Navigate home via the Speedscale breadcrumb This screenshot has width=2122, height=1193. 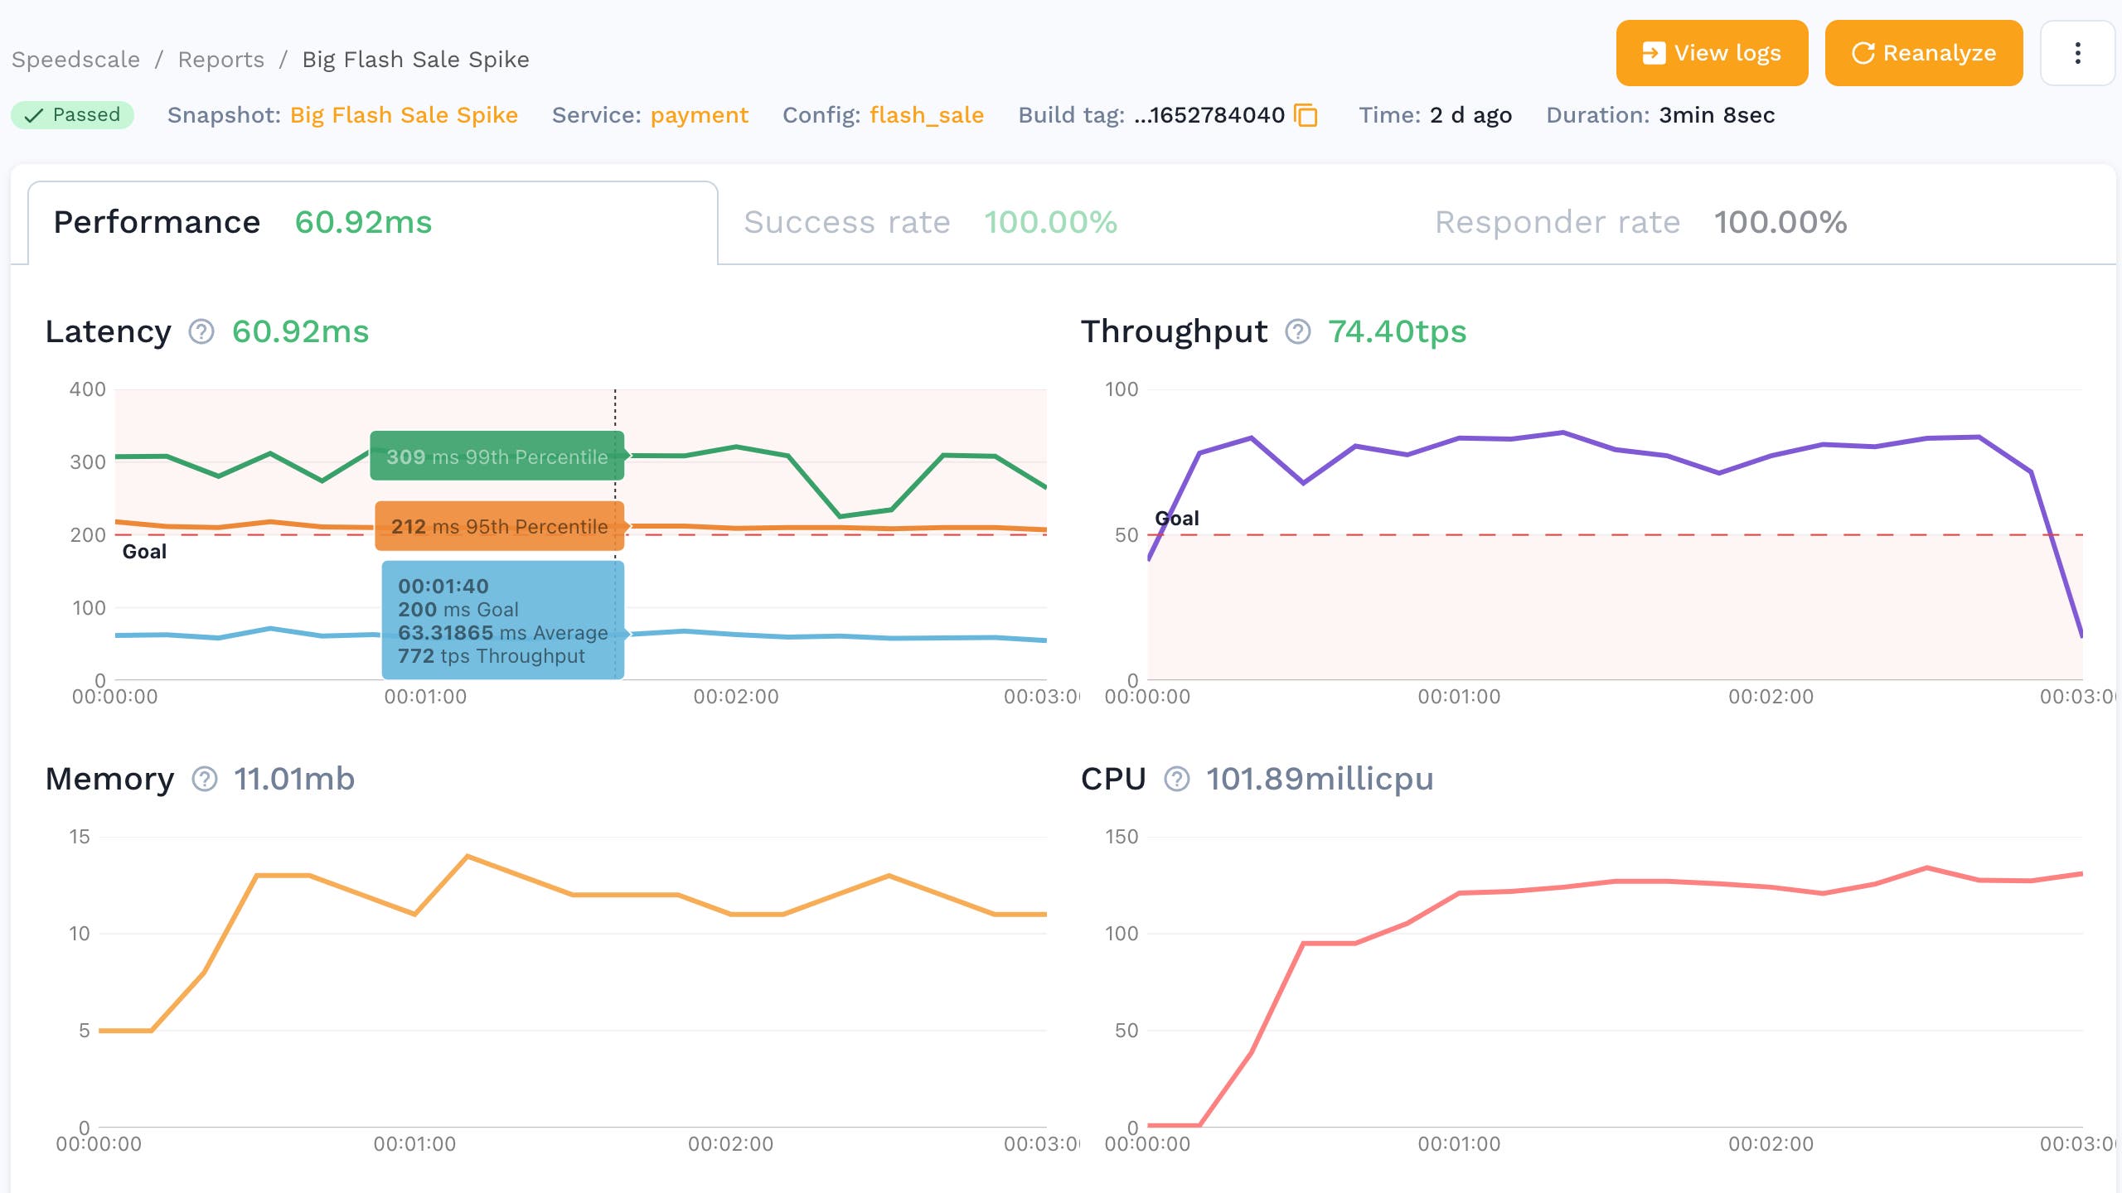click(x=76, y=59)
